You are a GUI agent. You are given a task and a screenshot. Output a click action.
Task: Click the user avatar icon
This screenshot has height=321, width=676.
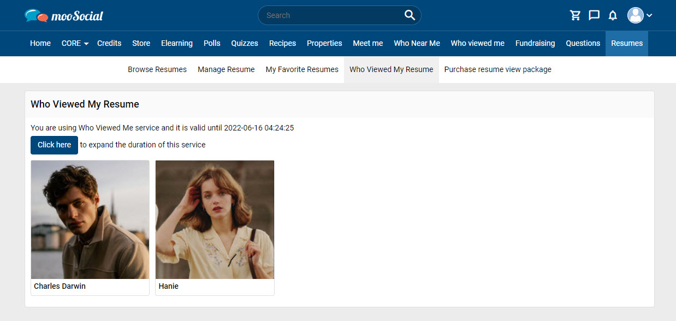(636, 15)
